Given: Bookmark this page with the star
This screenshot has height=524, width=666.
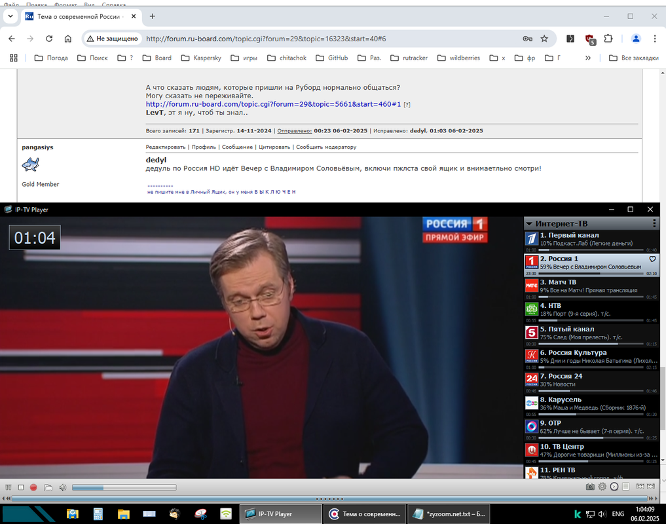Looking at the screenshot, I should point(544,39).
